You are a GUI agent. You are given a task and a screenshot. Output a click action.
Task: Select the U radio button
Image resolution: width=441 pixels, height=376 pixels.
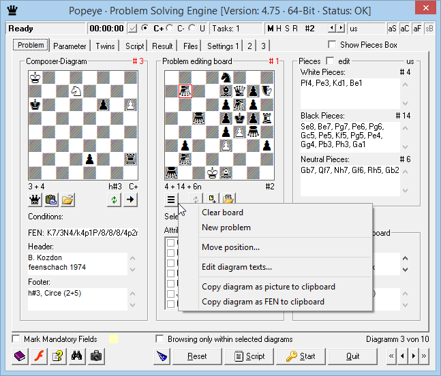pyautogui.click(x=192, y=28)
